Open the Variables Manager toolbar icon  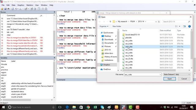click(x=39, y=9)
